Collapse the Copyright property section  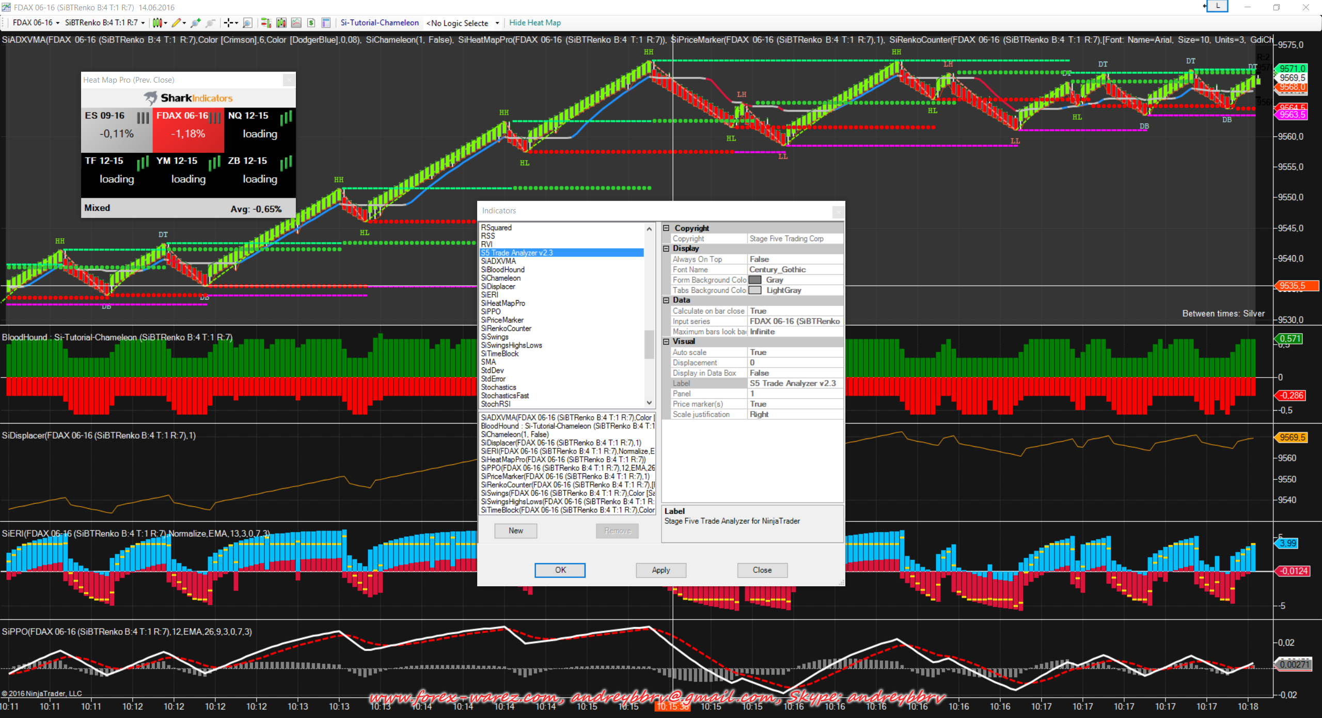[666, 228]
